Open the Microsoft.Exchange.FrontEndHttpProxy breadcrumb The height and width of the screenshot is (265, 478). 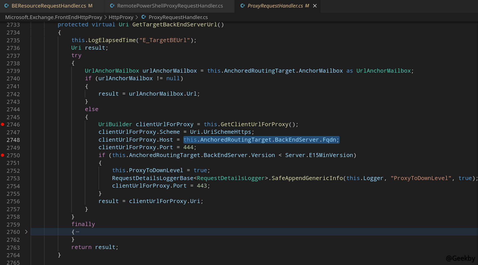54,17
